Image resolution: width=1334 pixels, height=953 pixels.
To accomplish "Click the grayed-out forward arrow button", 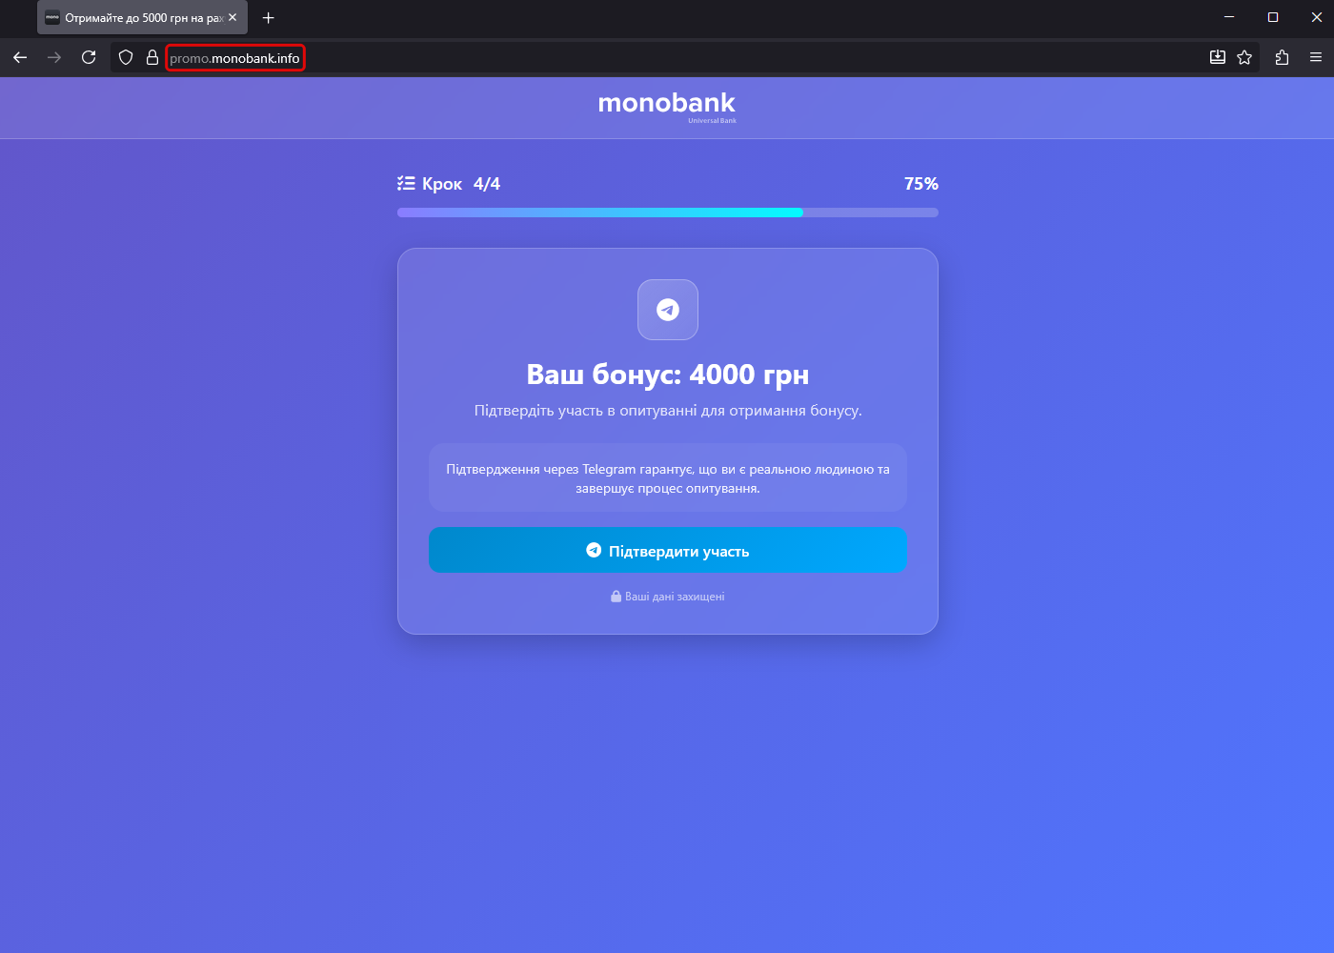I will pyautogui.click(x=54, y=57).
